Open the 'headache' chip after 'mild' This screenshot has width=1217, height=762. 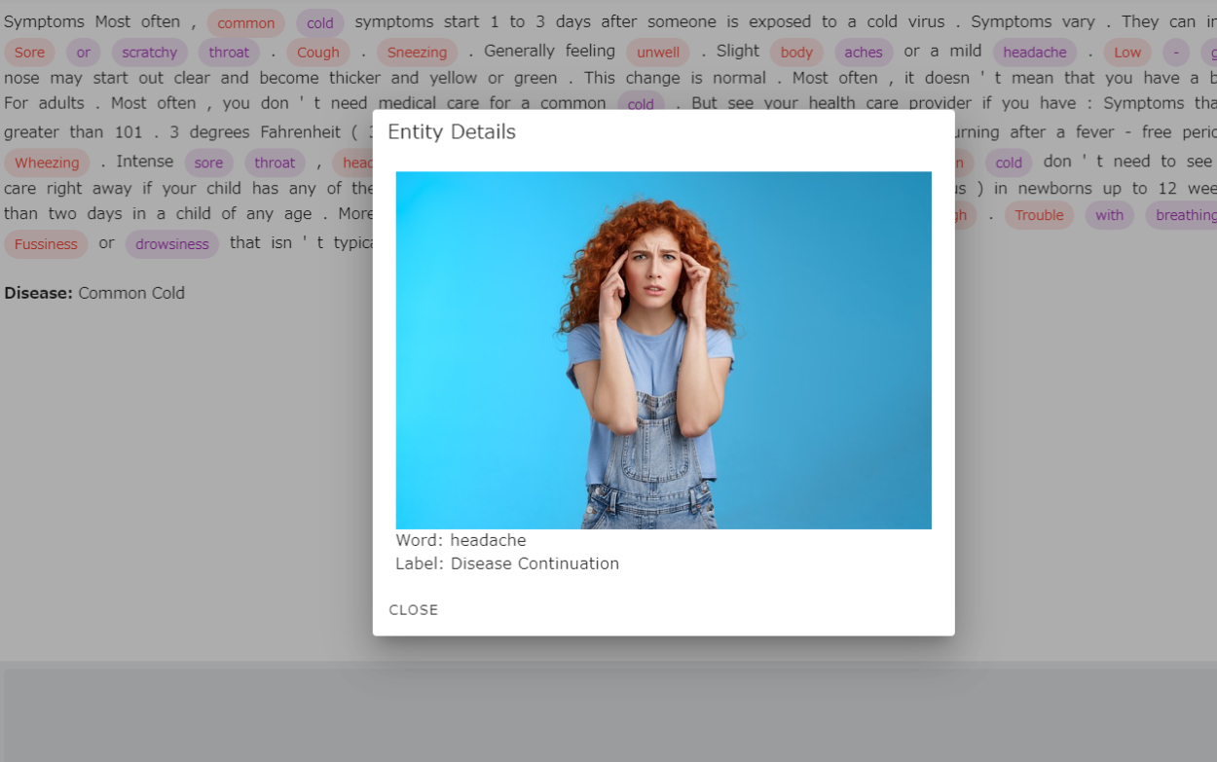1035,53
